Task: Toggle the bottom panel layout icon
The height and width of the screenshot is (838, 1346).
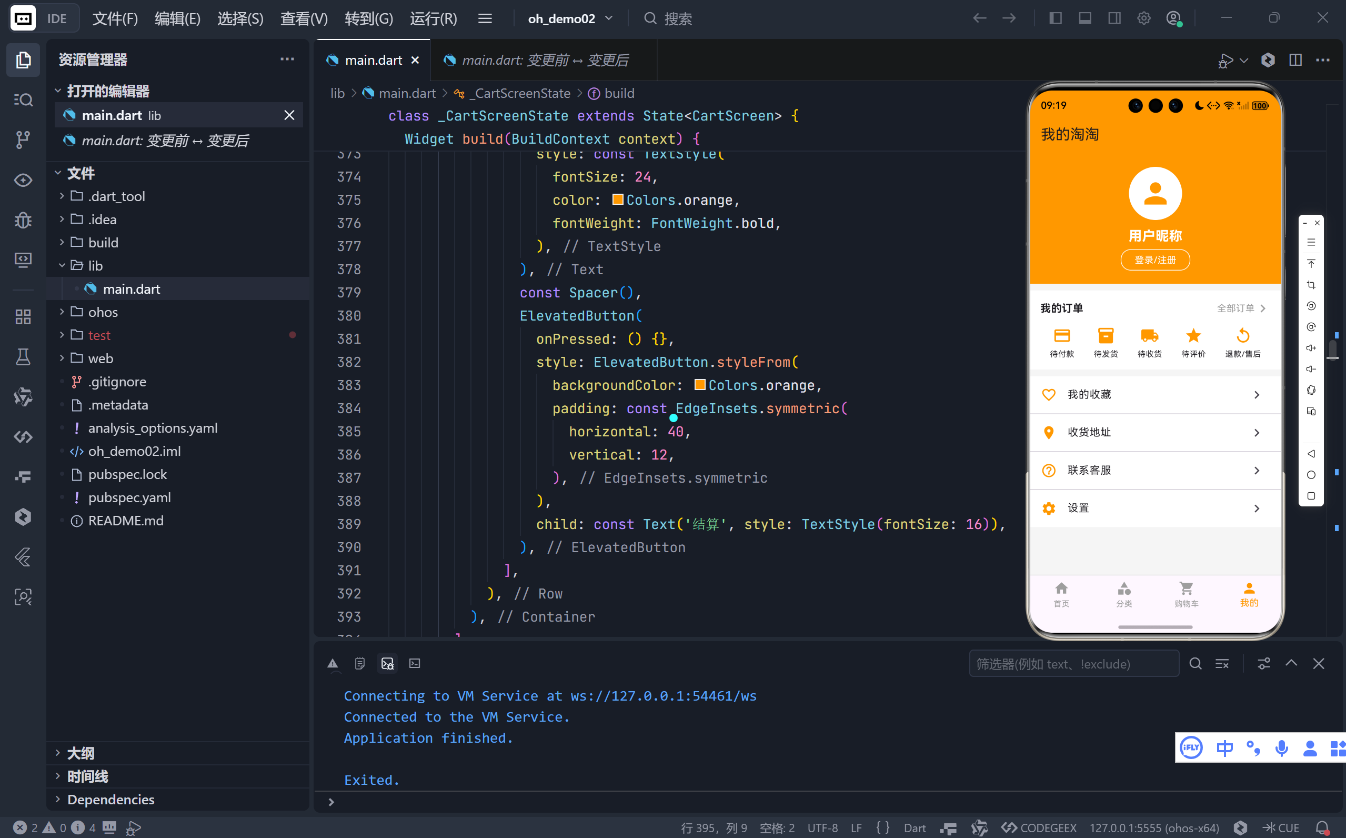Action: [x=1084, y=18]
